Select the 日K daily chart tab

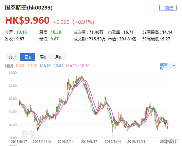point(28,57)
